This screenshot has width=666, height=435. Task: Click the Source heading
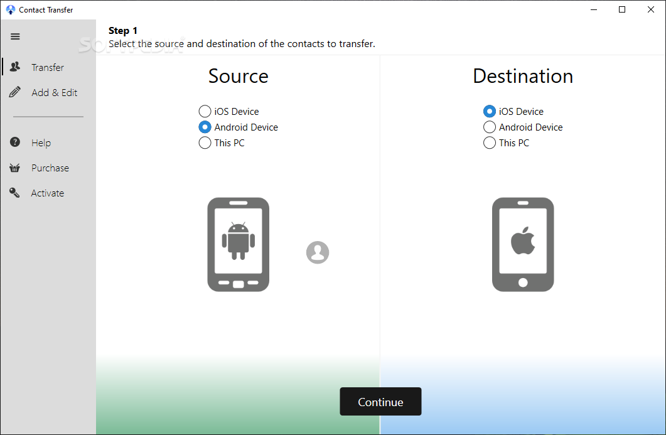click(239, 76)
